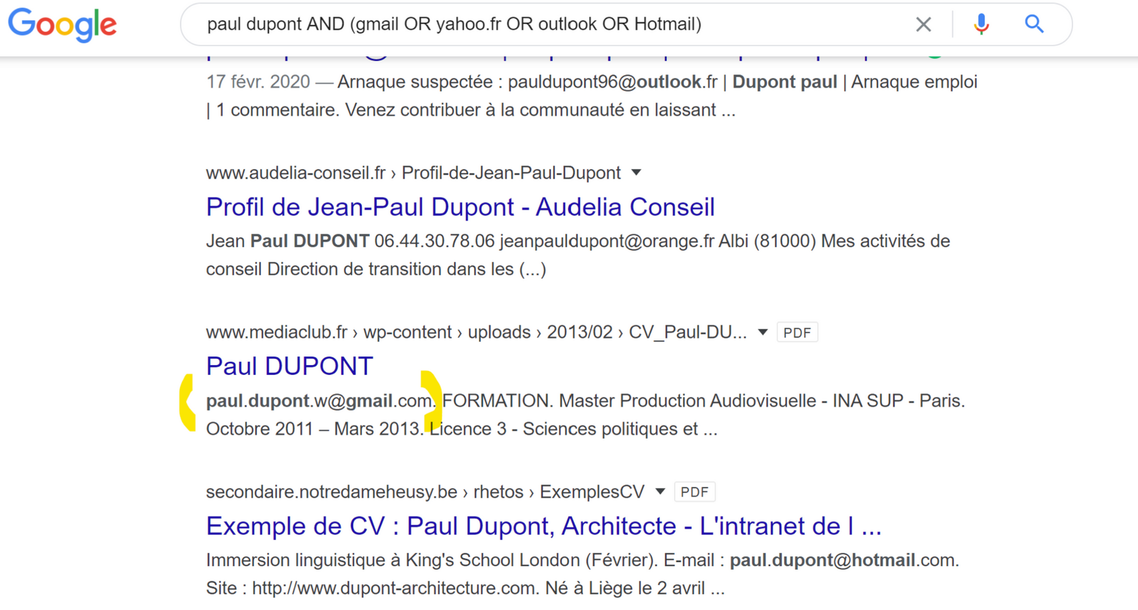Open the Paul DUPONT mediaclub PDF result
The width and height of the screenshot is (1138, 610).
(290, 366)
